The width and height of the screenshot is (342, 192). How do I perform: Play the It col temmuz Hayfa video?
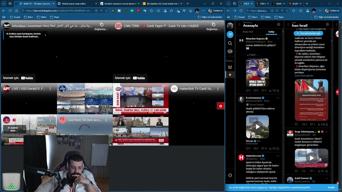point(257,127)
